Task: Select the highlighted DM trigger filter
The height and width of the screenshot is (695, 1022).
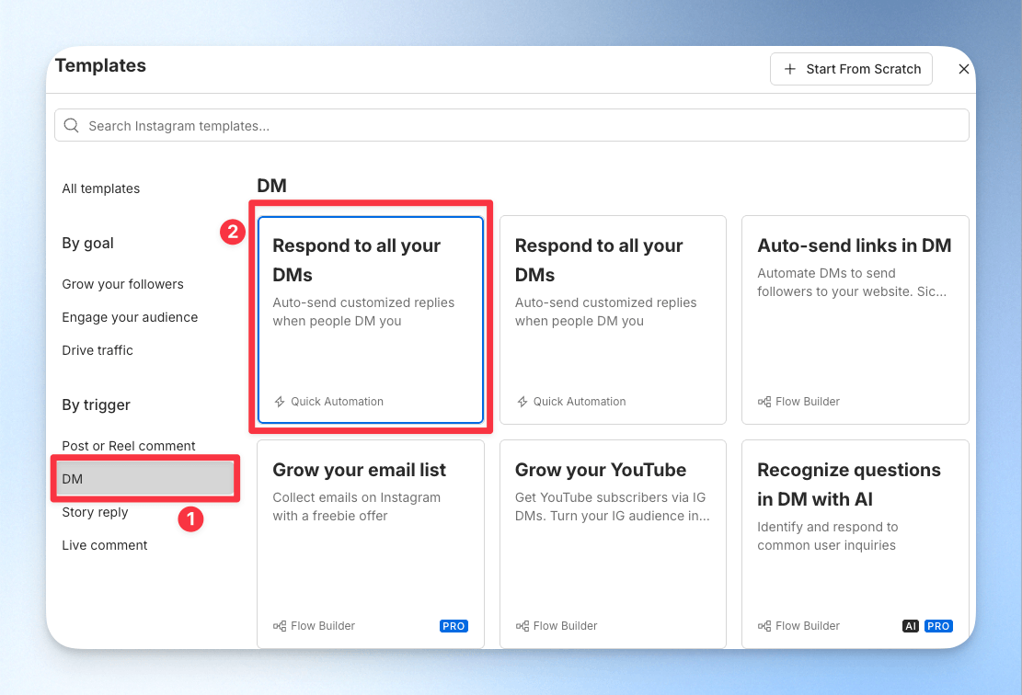Action: [145, 479]
